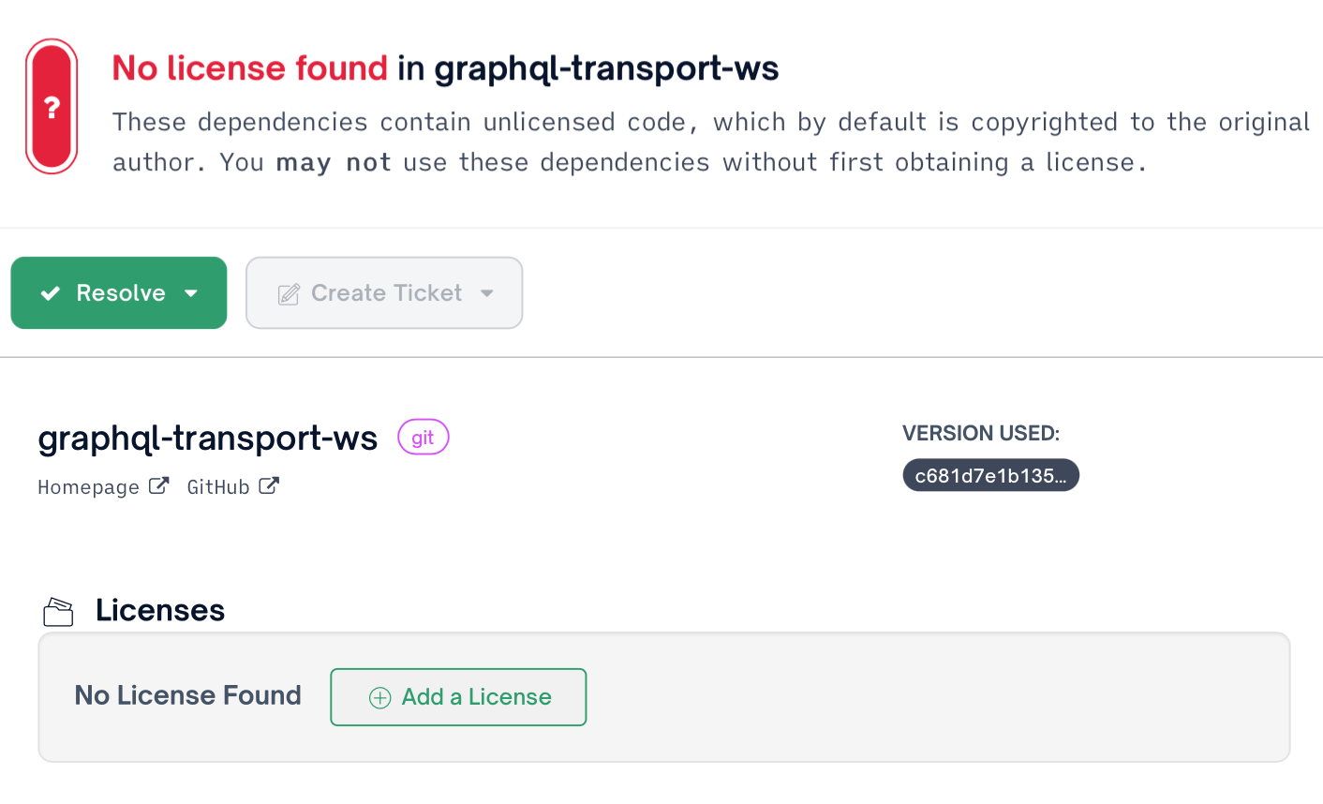
Task: Open Homepage via its external-link icon
Action: [159, 484]
